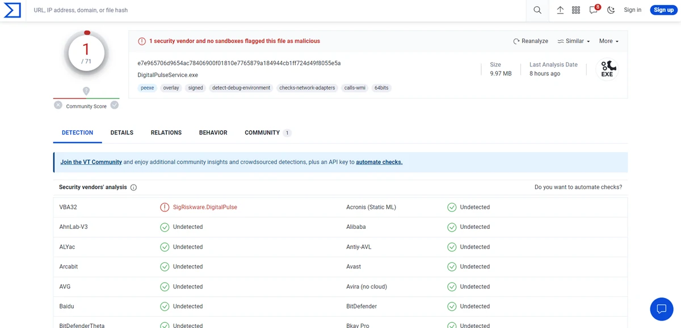Click the Sign up button
681x328 pixels.
coord(663,10)
